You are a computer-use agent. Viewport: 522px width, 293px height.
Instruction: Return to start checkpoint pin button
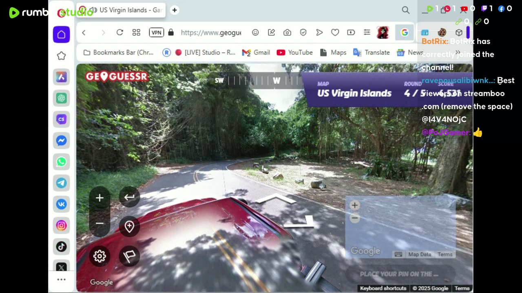(129, 227)
